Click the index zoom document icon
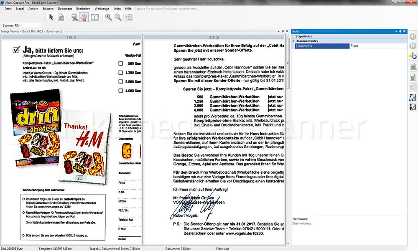Screen dimensions: 418x251 coord(413,66)
